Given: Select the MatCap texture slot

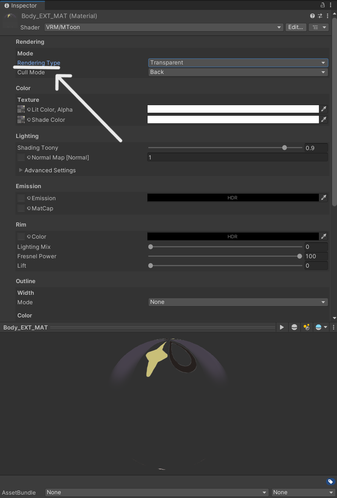Looking at the screenshot, I should tap(21, 208).
